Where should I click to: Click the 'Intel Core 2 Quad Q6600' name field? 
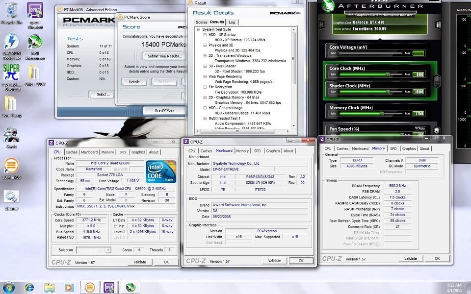tap(110, 163)
